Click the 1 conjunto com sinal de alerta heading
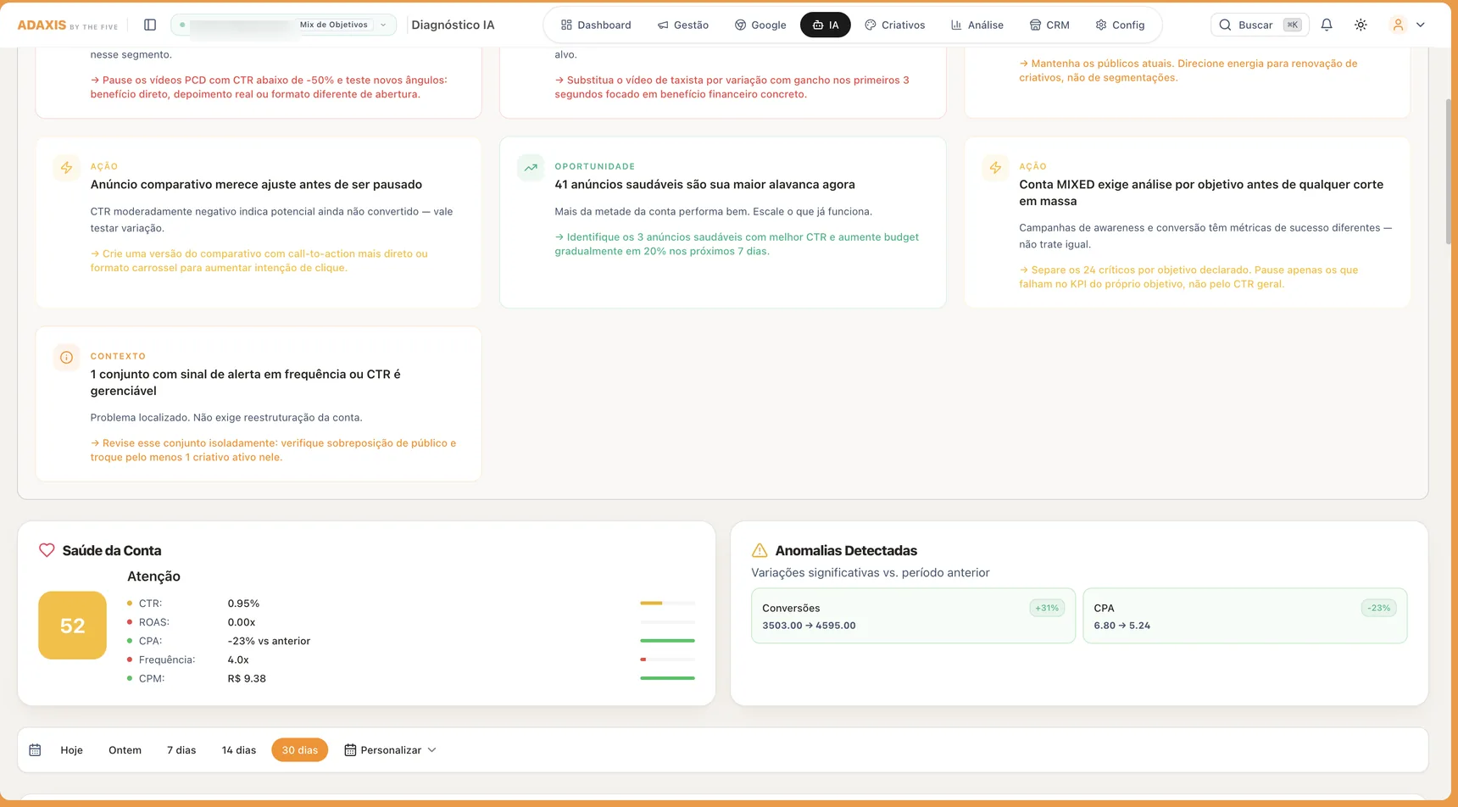This screenshot has width=1458, height=807. click(246, 382)
